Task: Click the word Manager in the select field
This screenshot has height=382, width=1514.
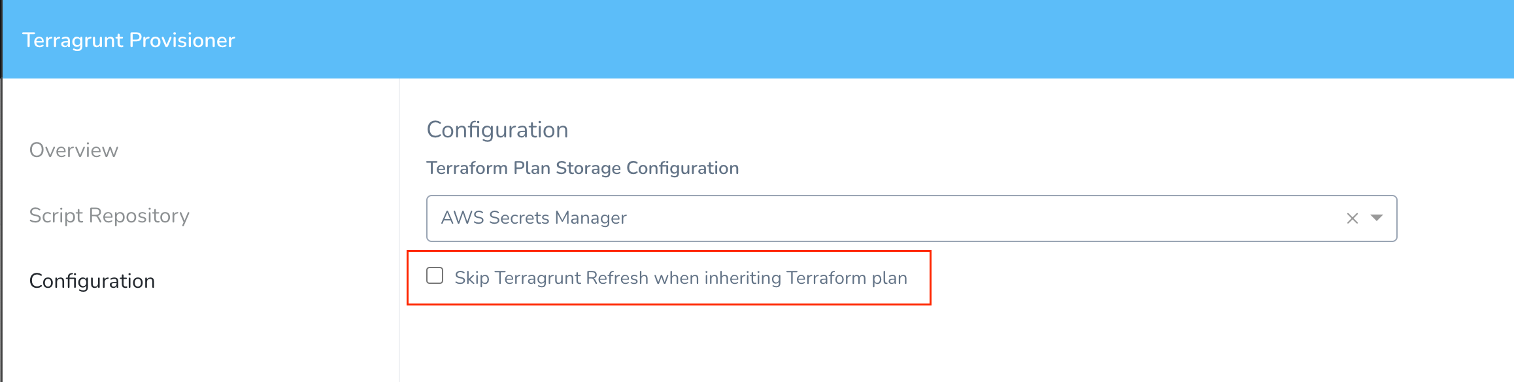Action: point(590,218)
